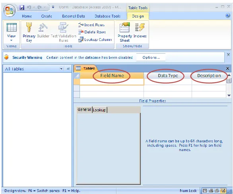Click the All Tables pane title
Image resolution: width=233 pixels, height=194 pixels.
pyautogui.click(x=14, y=69)
